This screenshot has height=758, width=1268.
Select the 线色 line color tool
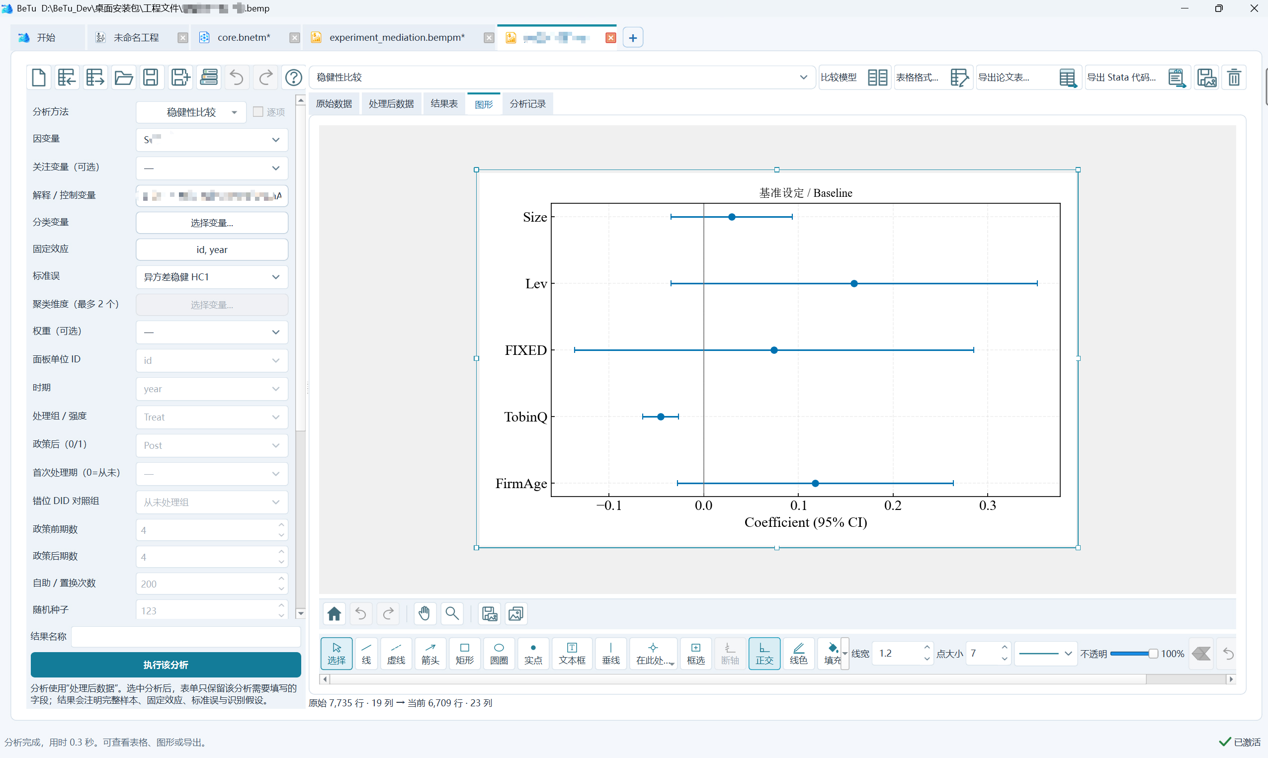[x=798, y=653]
